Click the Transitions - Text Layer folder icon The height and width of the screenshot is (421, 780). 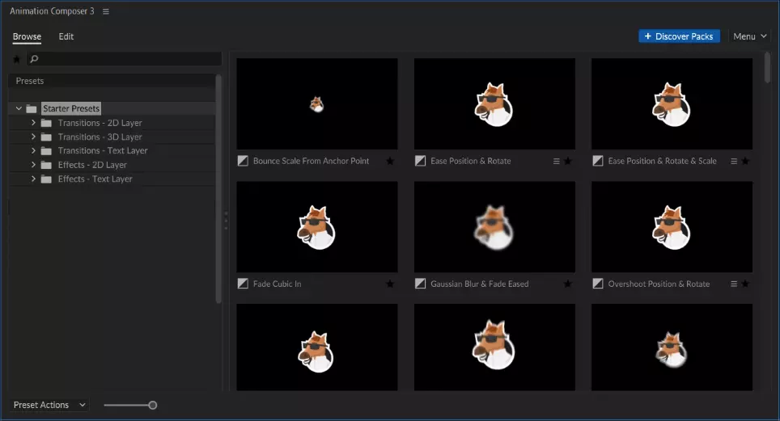pyautogui.click(x=46, y=150)
